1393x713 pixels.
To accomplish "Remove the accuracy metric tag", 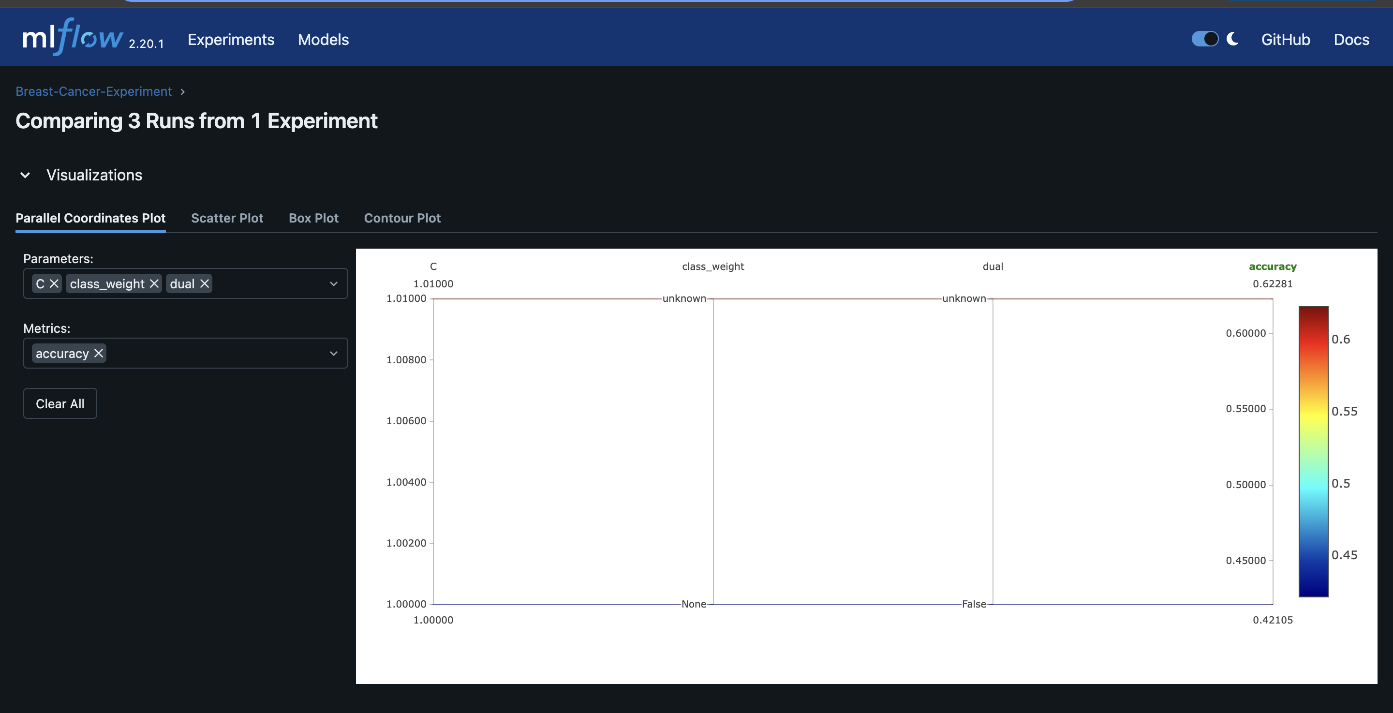I will pos(98,353).
